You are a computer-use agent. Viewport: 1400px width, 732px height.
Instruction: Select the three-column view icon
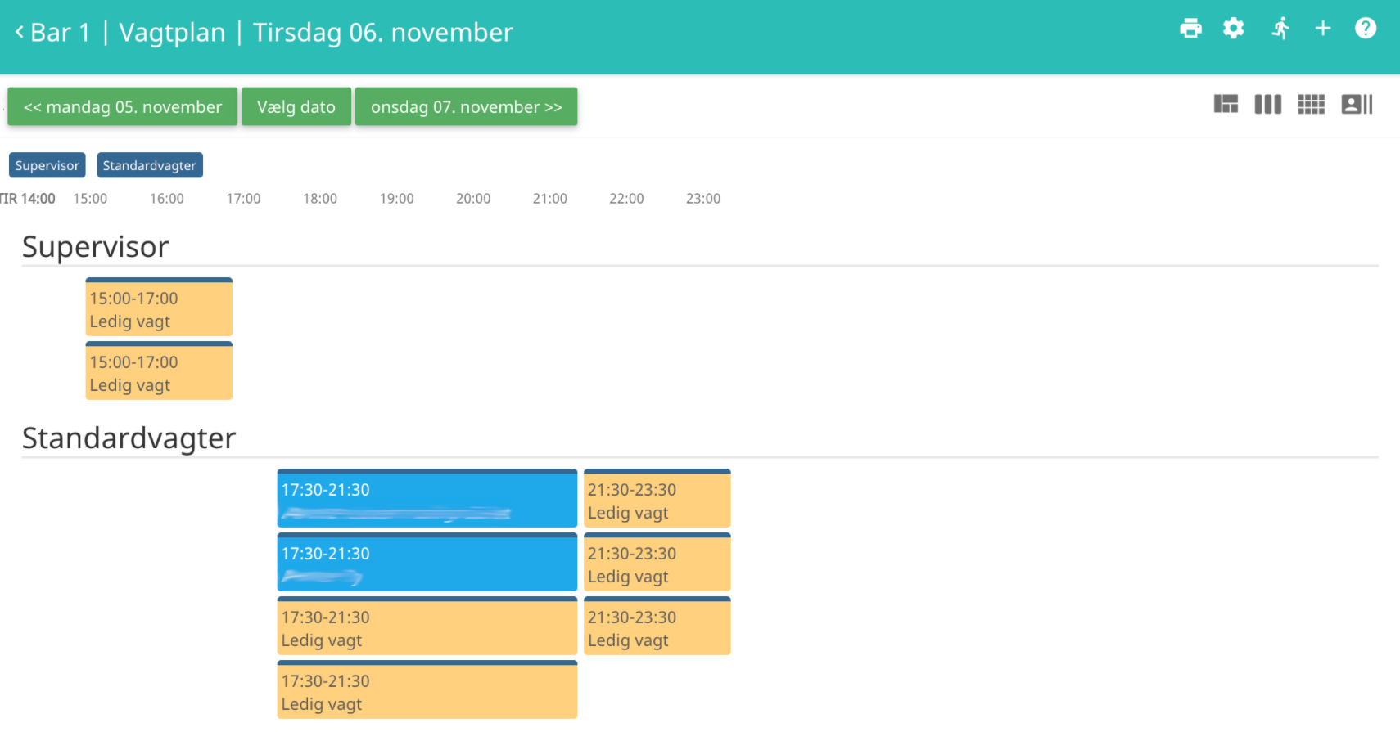[x=1268, y=104]
